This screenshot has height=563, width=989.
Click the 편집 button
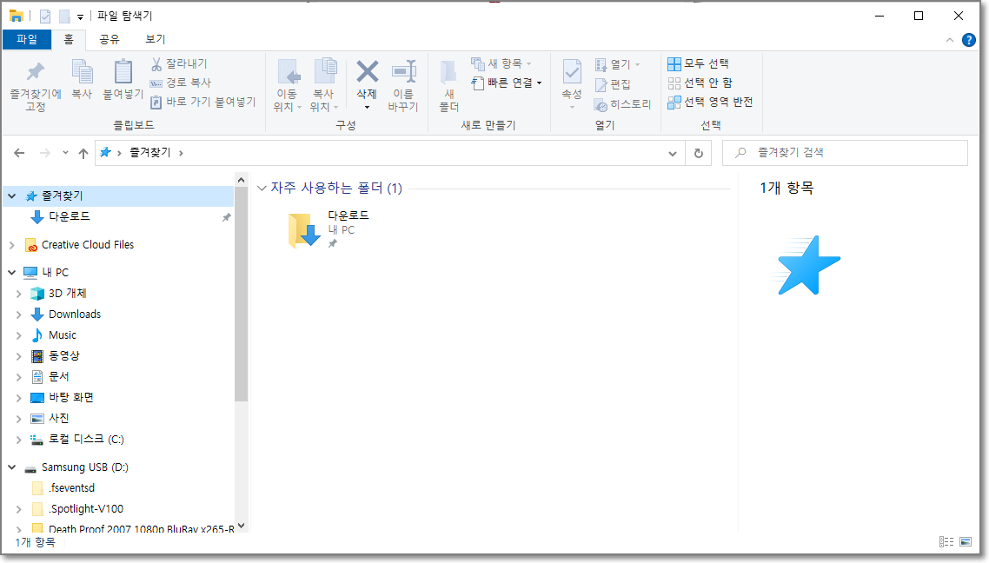click(613, 84)
